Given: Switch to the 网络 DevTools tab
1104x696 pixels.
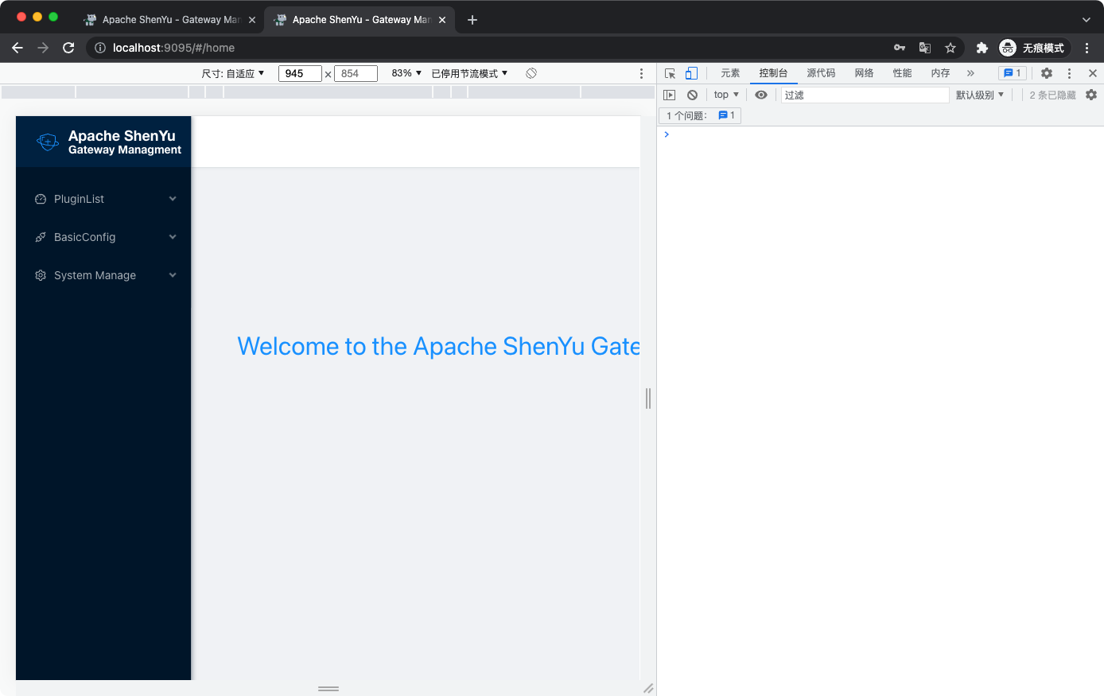Looking at the screenshot, I should tap(864, 72).
